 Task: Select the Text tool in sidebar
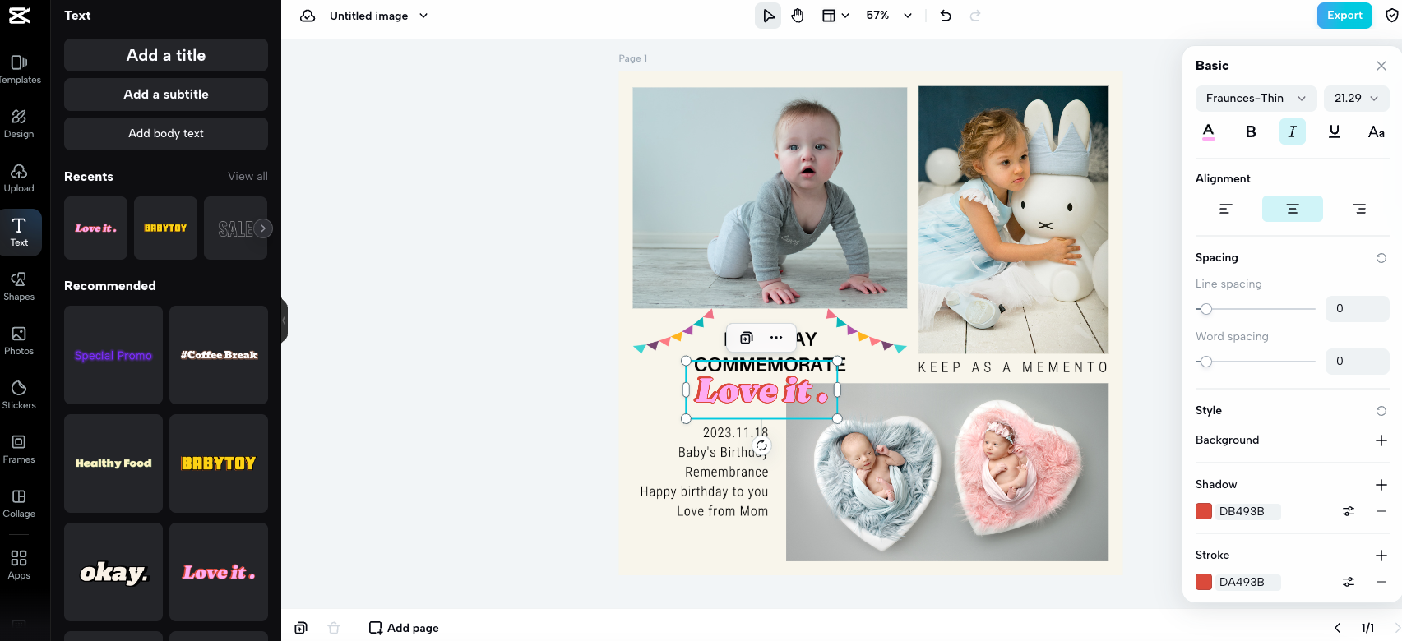pyautogui.click(x=19, y=232)
